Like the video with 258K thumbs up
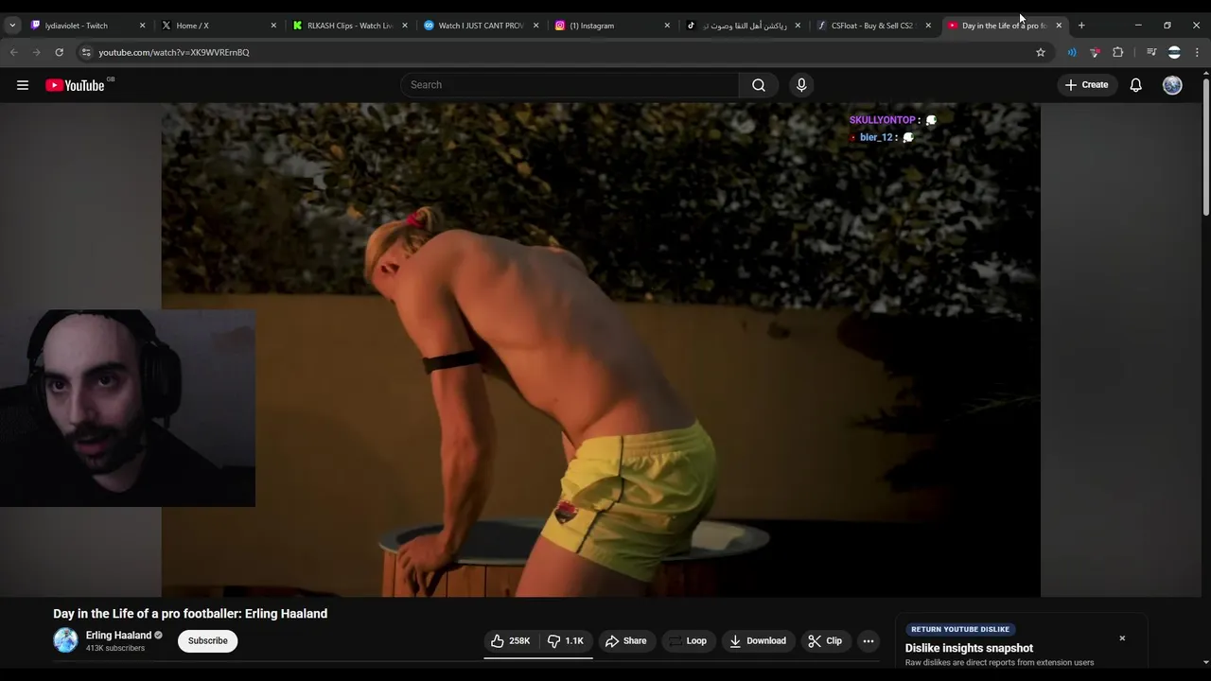1211x681 pixels. [x=509, y=641]
